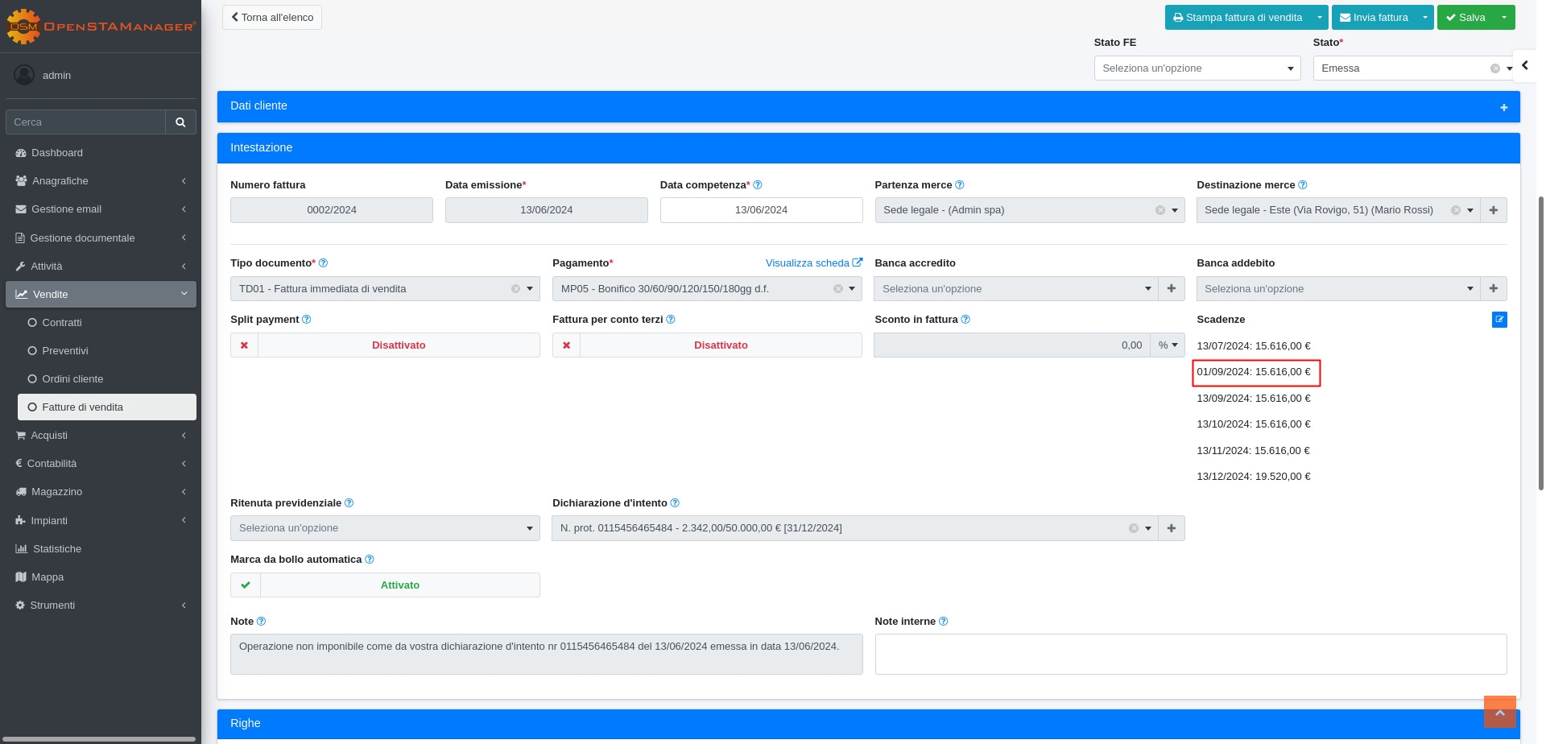Collapse right panel with arrow icon
This screenshot has width=1546, height=744.
(x=1524, y=66)
